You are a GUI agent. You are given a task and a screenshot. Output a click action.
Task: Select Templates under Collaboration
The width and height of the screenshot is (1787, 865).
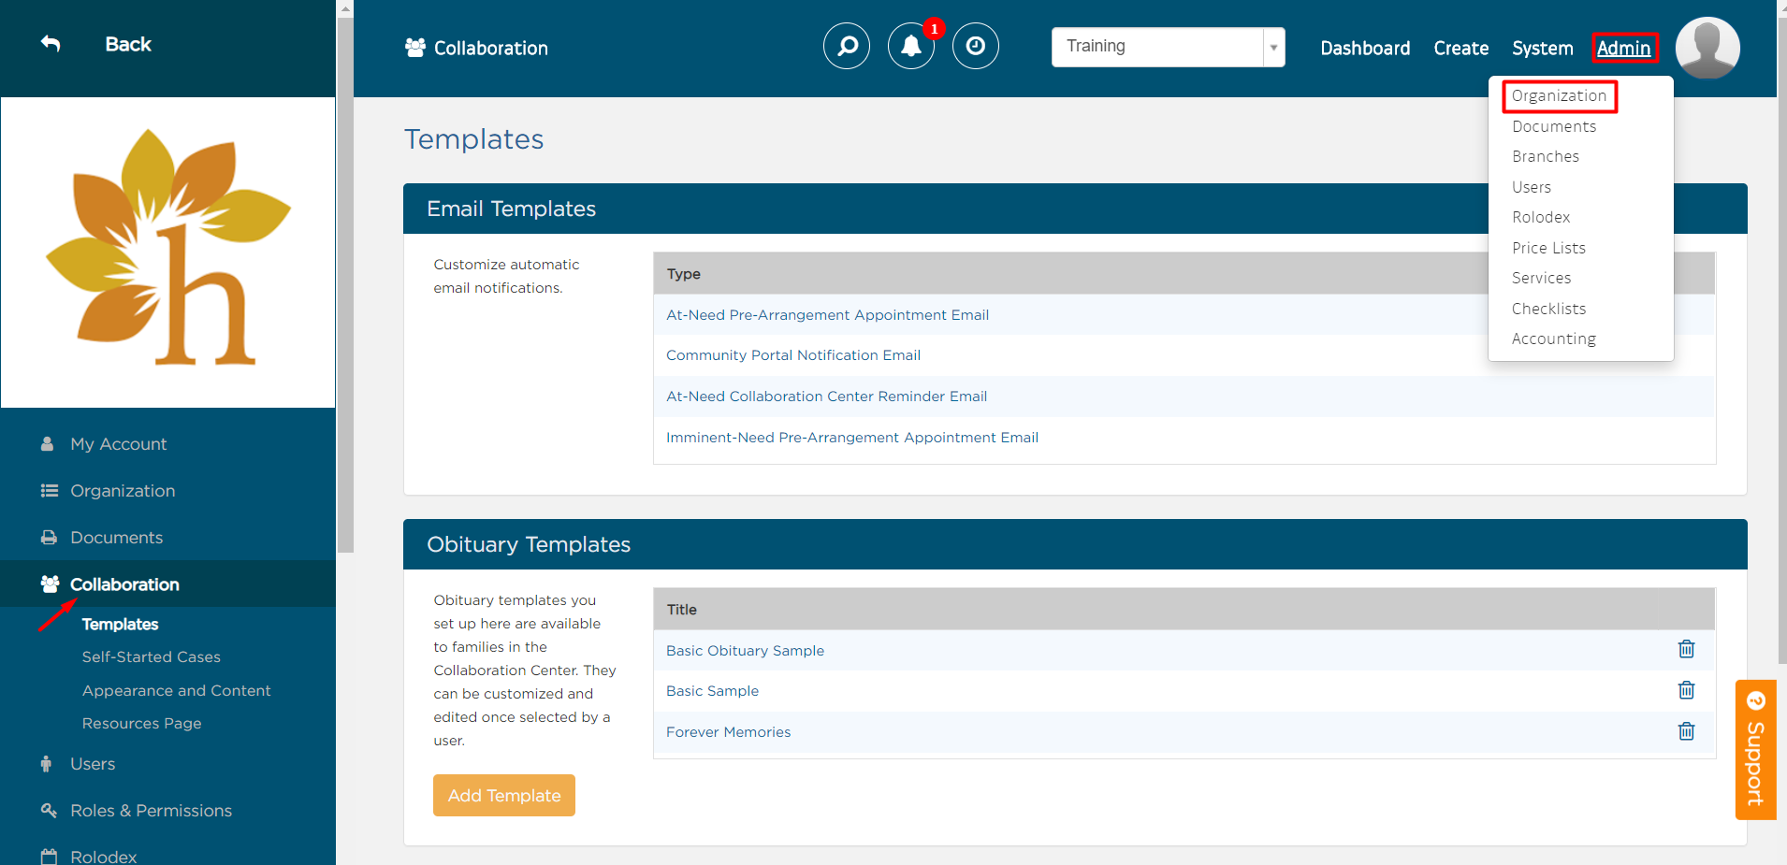(120, 624)
